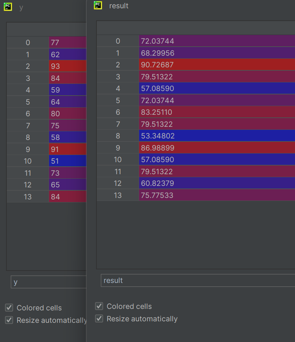Select cell 77 in y window
Image resolution: width=295 pixels, height=342 pixels.
tap(68, 42)
